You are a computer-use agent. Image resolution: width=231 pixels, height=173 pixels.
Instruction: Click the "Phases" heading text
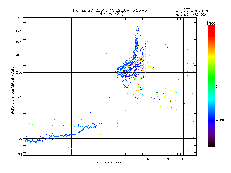coord(185,8)
